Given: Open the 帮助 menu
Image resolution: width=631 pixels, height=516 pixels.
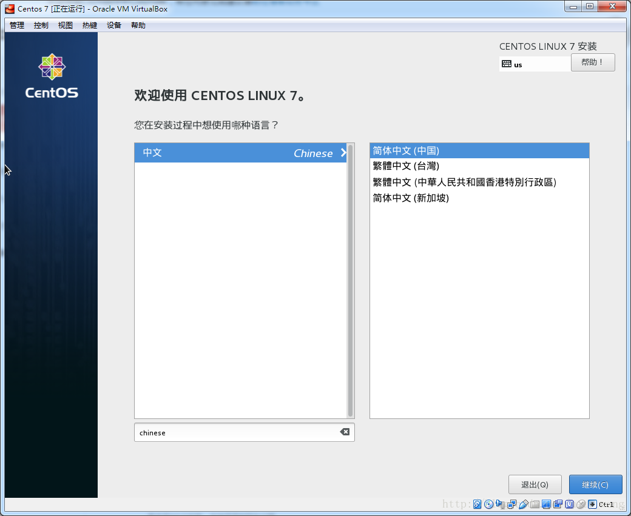Looking at the screenshot, I should 138,25.
